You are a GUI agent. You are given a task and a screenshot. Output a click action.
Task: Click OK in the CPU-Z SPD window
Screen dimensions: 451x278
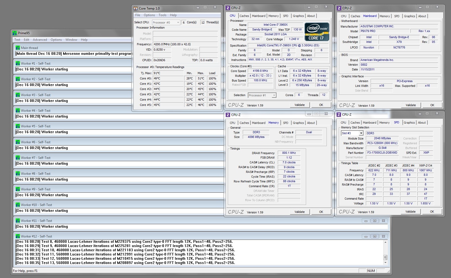click(x=432, y=212)
